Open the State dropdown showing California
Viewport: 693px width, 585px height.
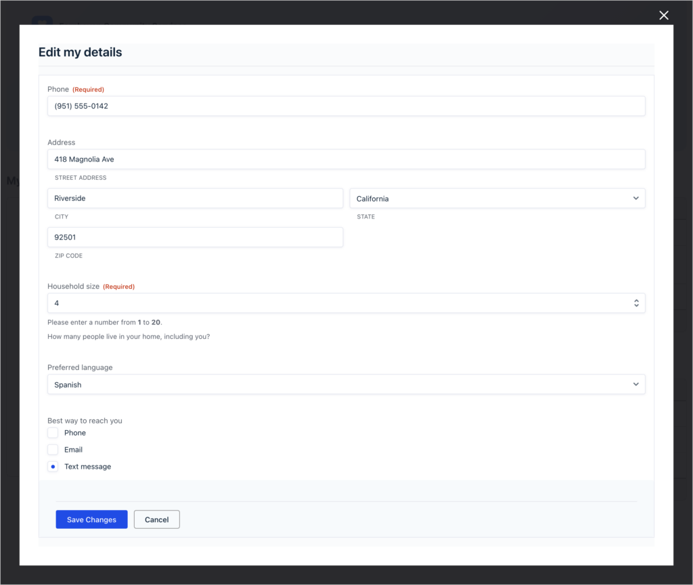(x=497, y=198)
